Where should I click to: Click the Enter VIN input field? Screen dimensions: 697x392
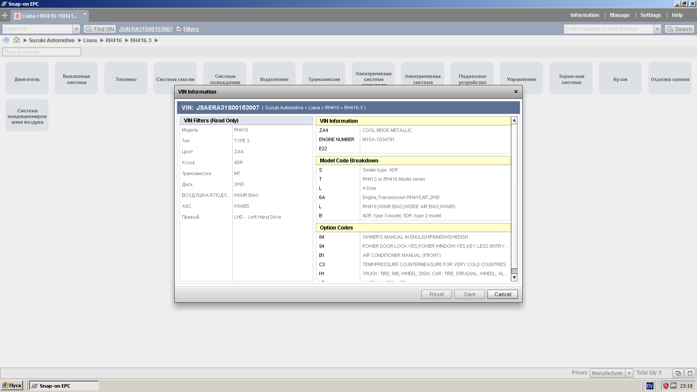coord(37,29)
